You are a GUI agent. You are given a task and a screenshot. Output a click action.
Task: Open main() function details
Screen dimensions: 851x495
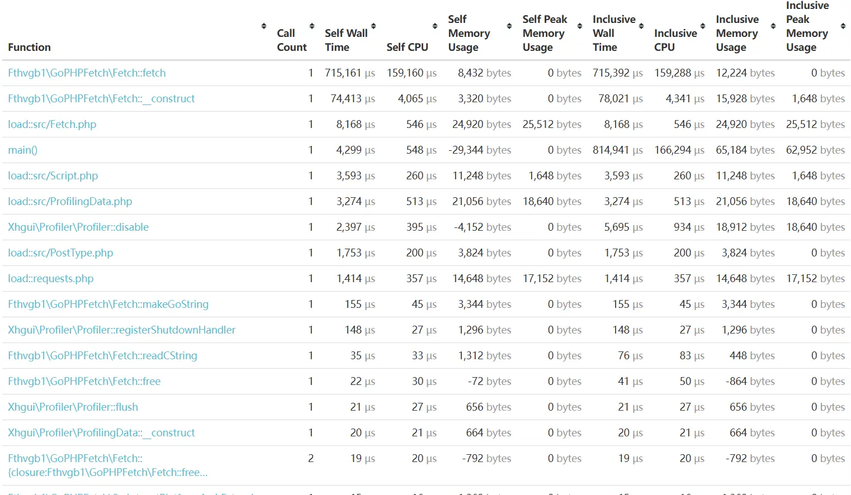click(x=23, y=150)
